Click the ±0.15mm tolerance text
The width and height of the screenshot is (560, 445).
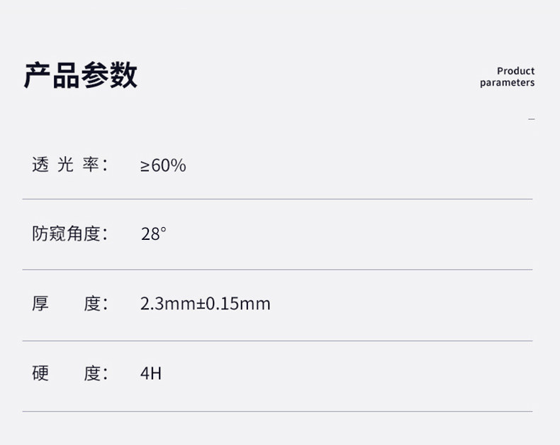[233, 304]
